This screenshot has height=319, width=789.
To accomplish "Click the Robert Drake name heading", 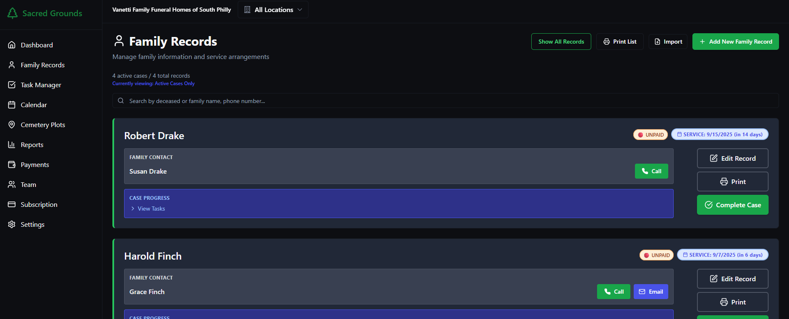I will [154, 136].
